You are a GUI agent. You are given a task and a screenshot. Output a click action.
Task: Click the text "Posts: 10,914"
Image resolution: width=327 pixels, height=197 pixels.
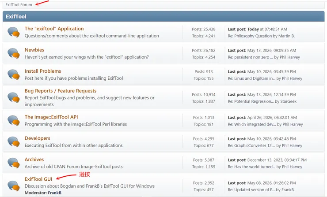204,95
